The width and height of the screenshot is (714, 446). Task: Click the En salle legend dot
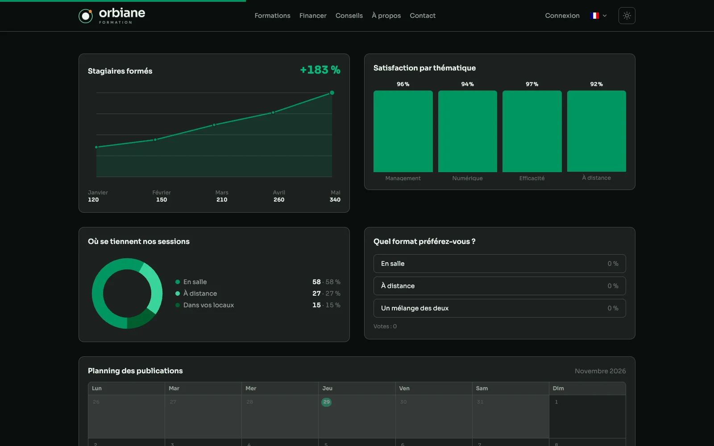click(178, 282)
